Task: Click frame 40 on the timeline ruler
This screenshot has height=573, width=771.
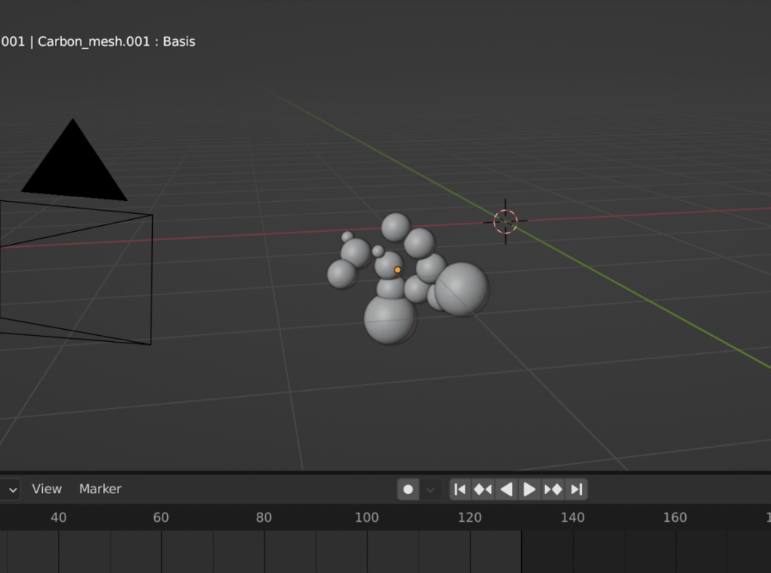Action: coord(59,517)
